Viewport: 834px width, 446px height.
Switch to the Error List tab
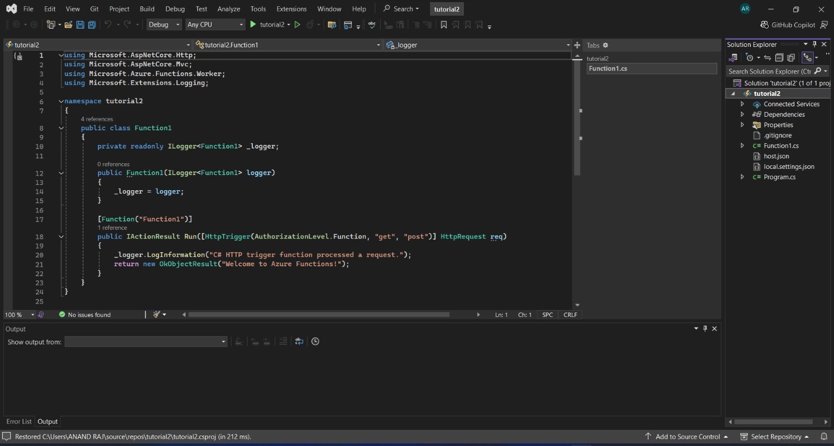click(19, 422)
